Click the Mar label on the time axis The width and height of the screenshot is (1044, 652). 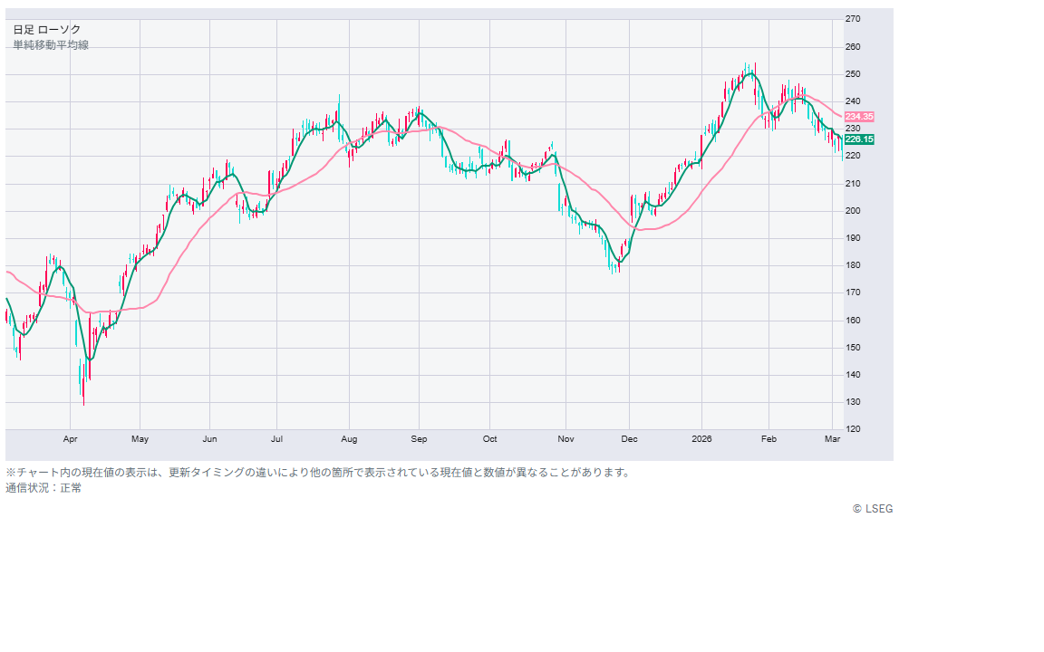[x=832, y=439]
